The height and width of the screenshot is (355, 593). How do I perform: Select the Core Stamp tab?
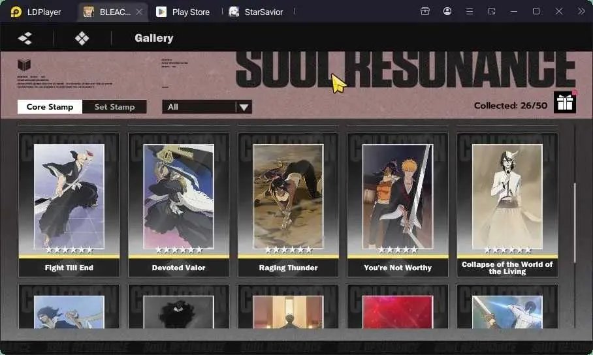(50, 107)
